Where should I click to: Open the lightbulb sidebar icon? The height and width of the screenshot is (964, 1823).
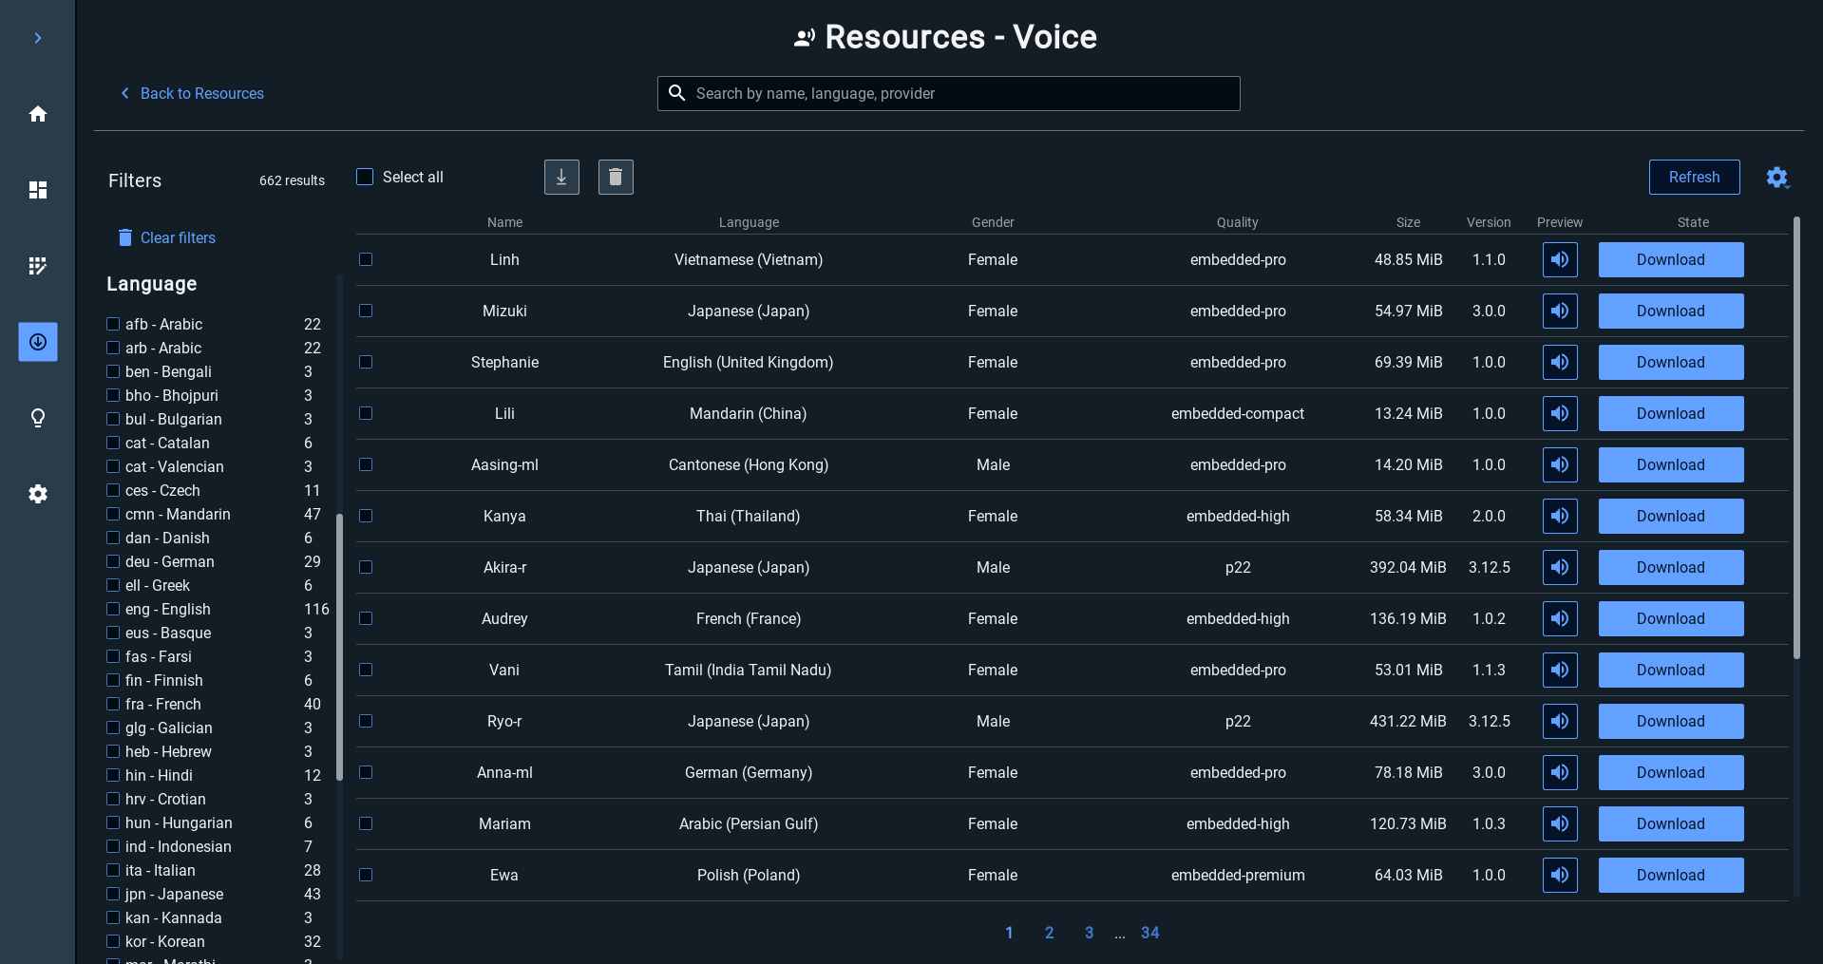coord(38,418)
